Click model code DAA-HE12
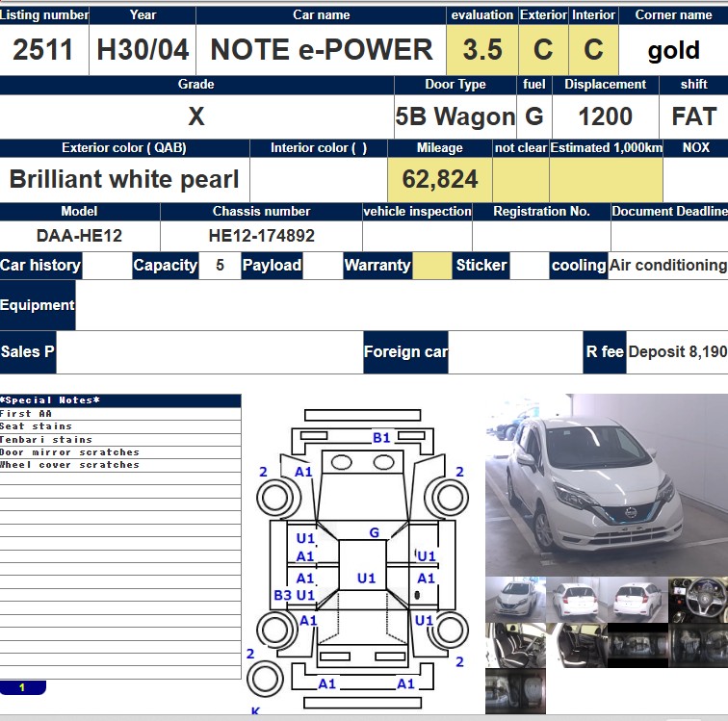The height and width of the screenshot is (721, 728). tap(79, 236)
